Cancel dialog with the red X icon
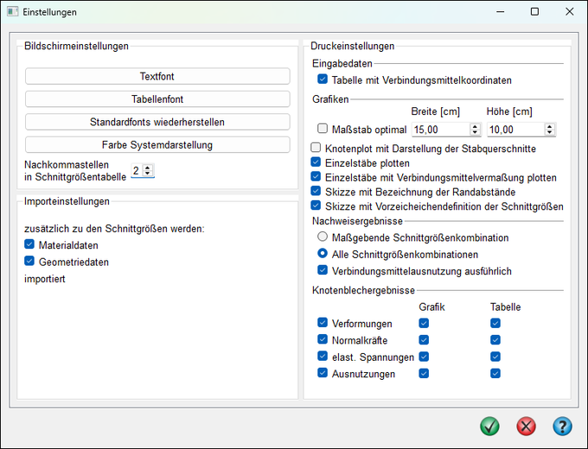Viewport: 588px width, 449px height. 526,426
